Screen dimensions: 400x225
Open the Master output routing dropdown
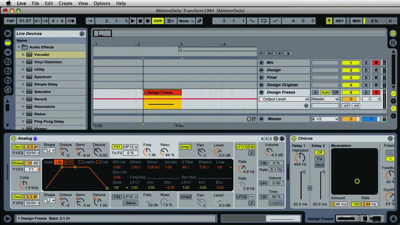(x=325, y=99)
